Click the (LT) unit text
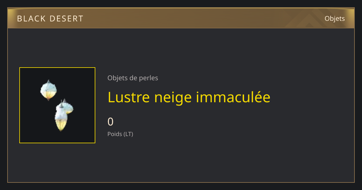 pos(129,134)
